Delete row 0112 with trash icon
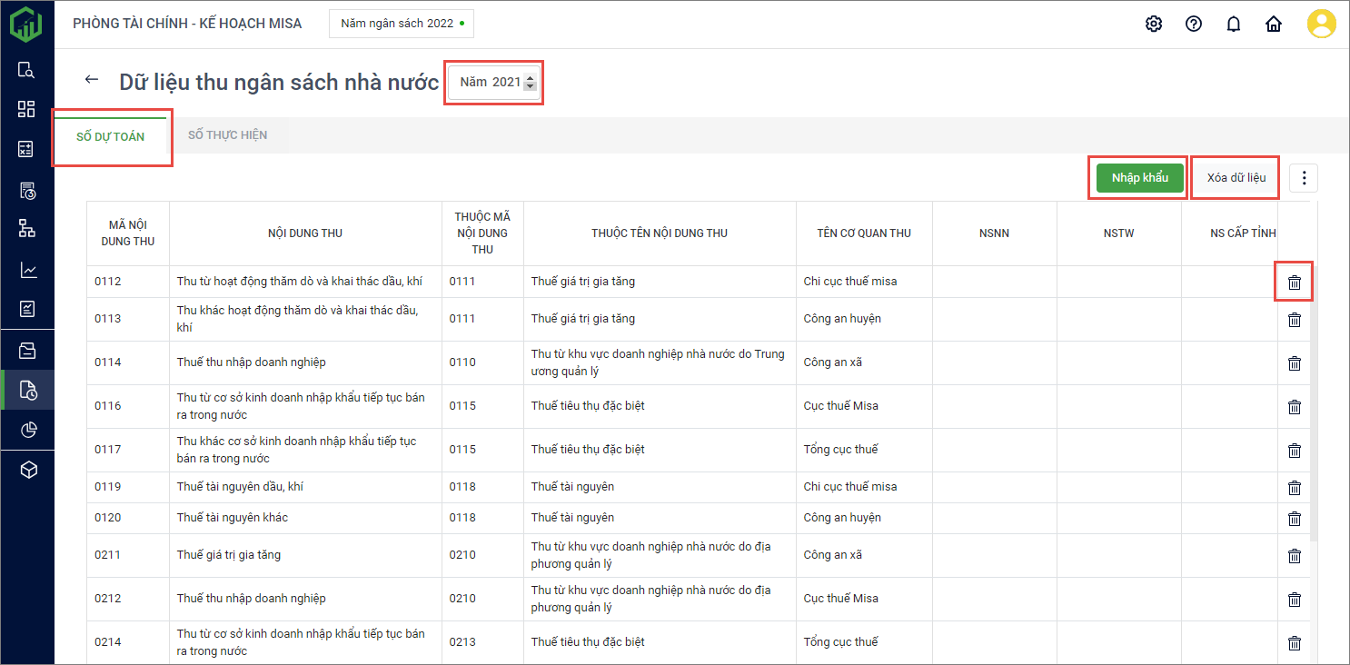This screenshot has width=1350, height=665. (1295, 283)
